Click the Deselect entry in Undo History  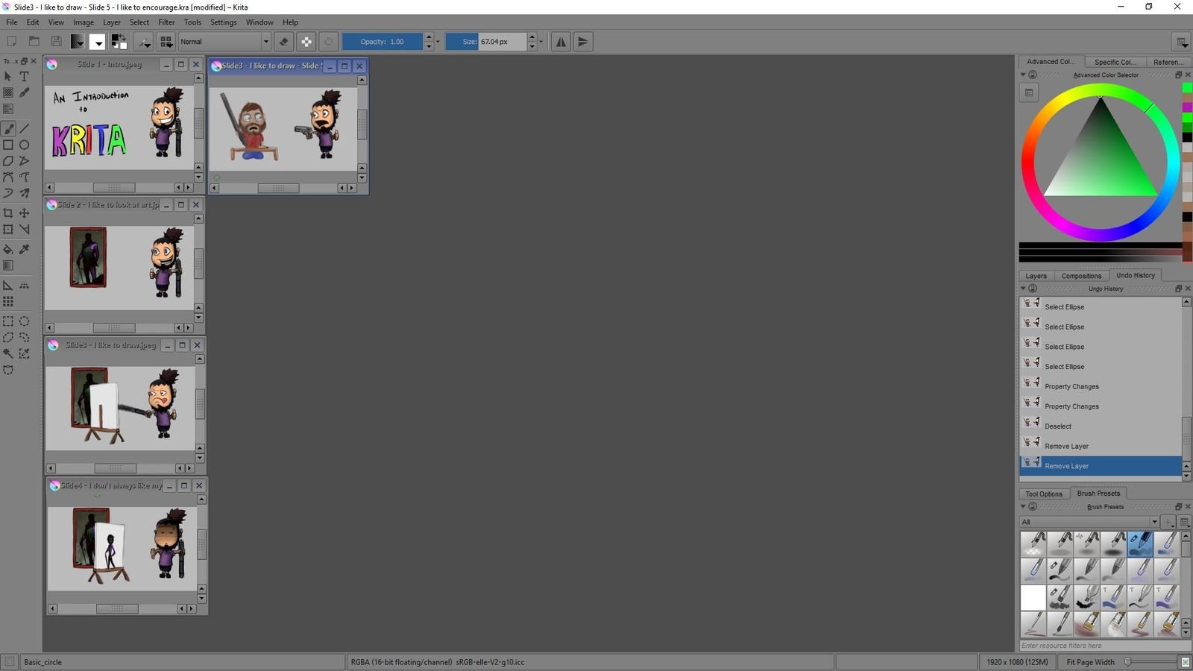(x=1101, y=426)
